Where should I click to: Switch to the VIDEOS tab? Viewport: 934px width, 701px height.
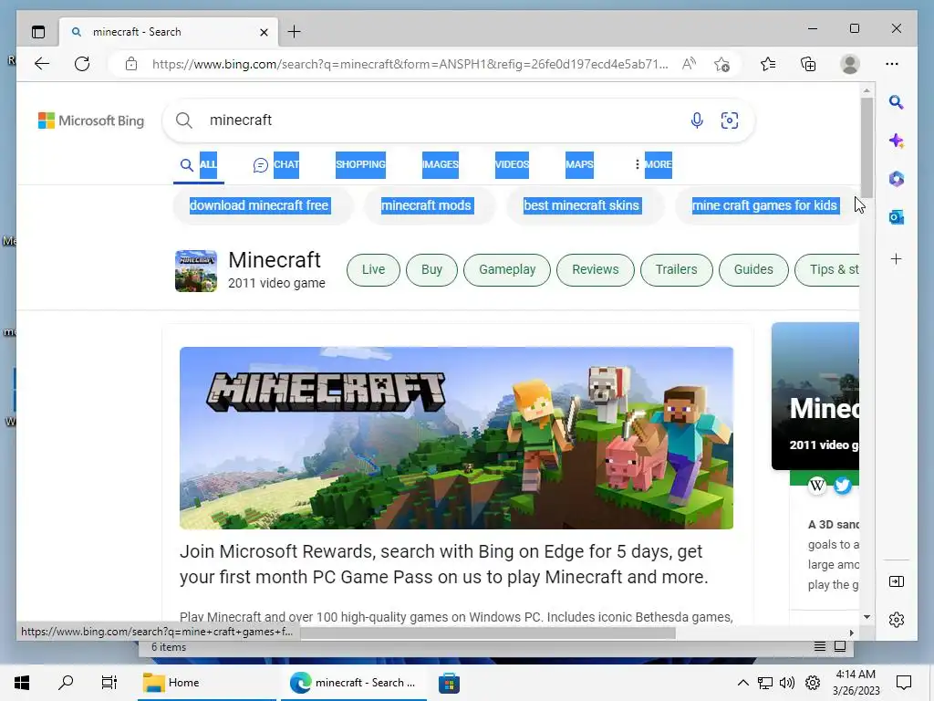[x=512, y=164]
